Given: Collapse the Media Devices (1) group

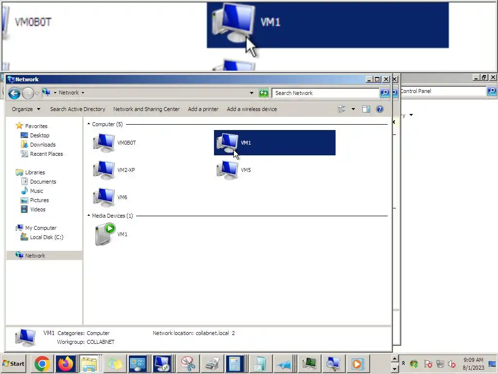Looking at the screenshot, I should click(x=89, y=216).
